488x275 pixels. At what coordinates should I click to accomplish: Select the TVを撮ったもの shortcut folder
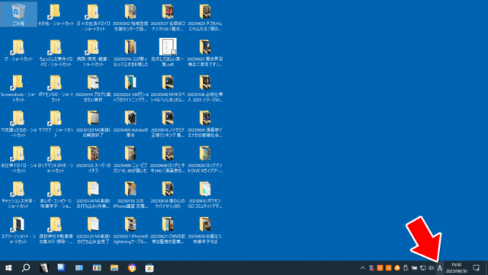[x=18, y=123]
